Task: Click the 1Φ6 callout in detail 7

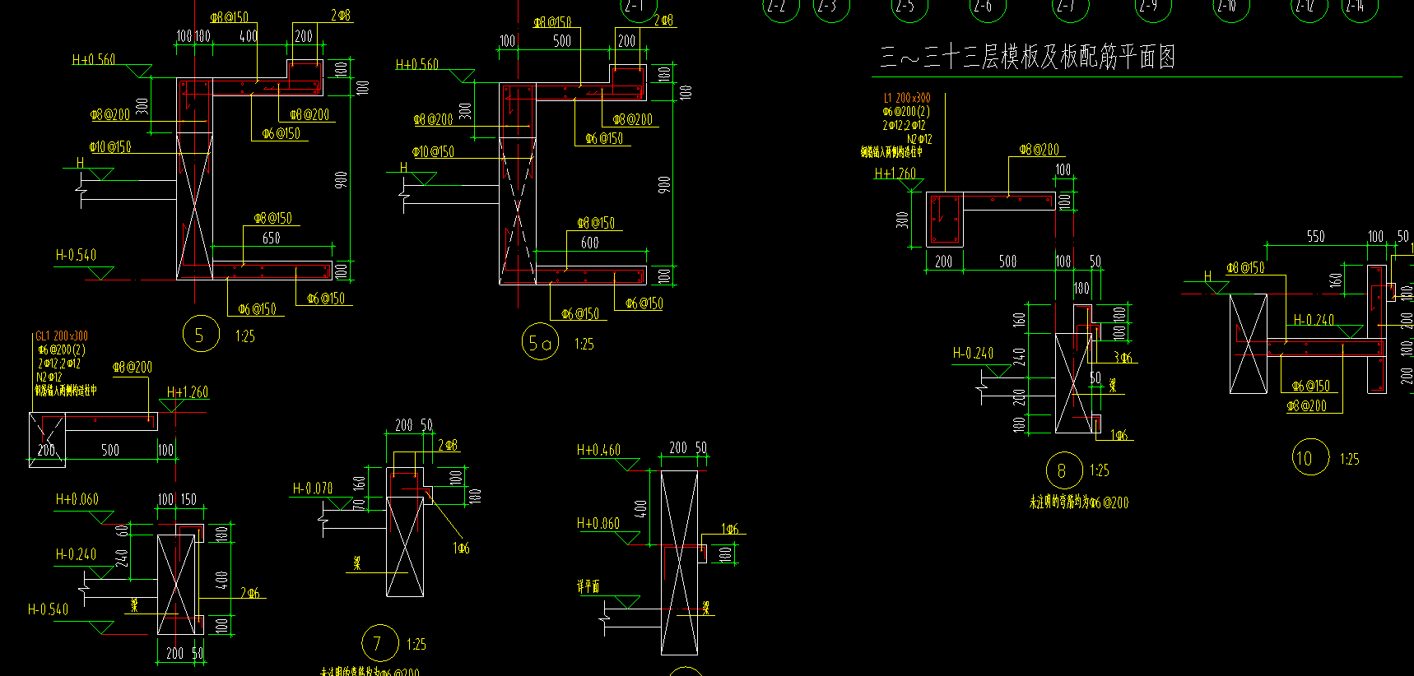Action: [x=461, y=548]
